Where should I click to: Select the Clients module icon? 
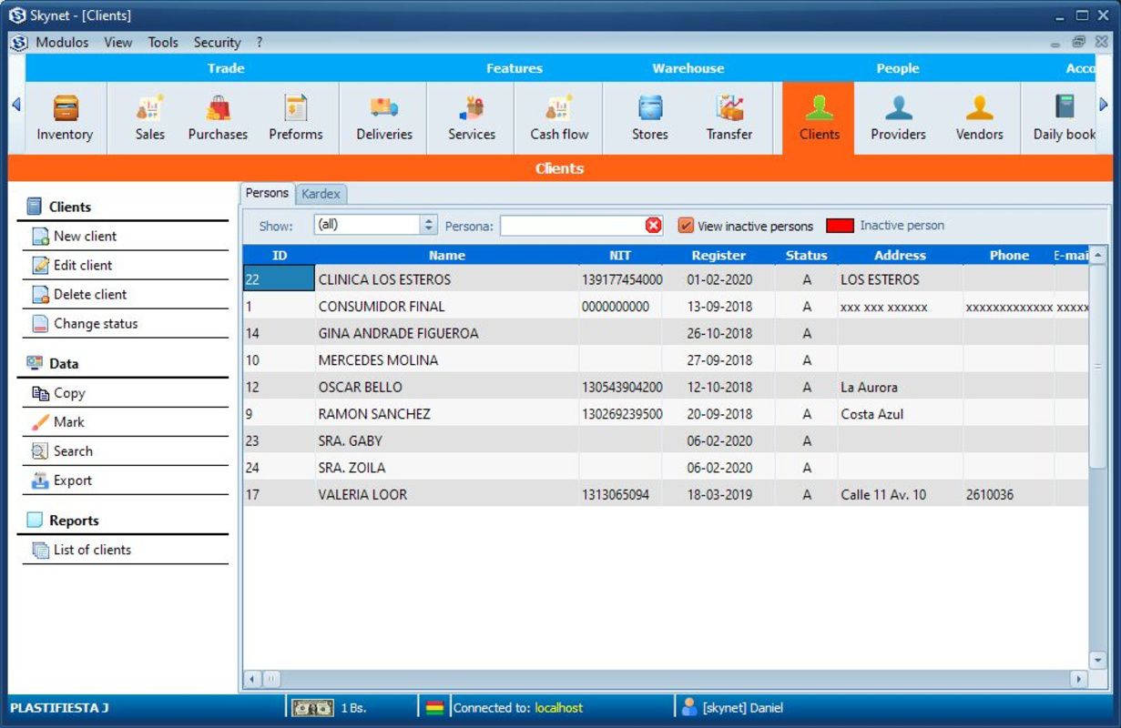[x=819, y=118]
